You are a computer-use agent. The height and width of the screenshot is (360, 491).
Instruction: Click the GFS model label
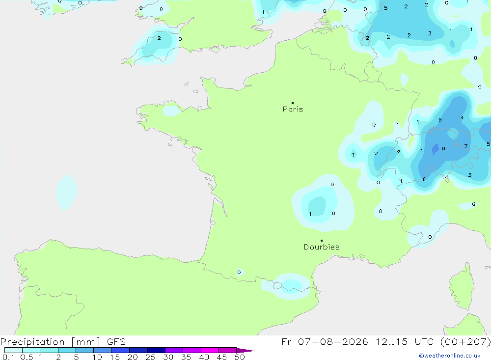(x=116, y=342)
